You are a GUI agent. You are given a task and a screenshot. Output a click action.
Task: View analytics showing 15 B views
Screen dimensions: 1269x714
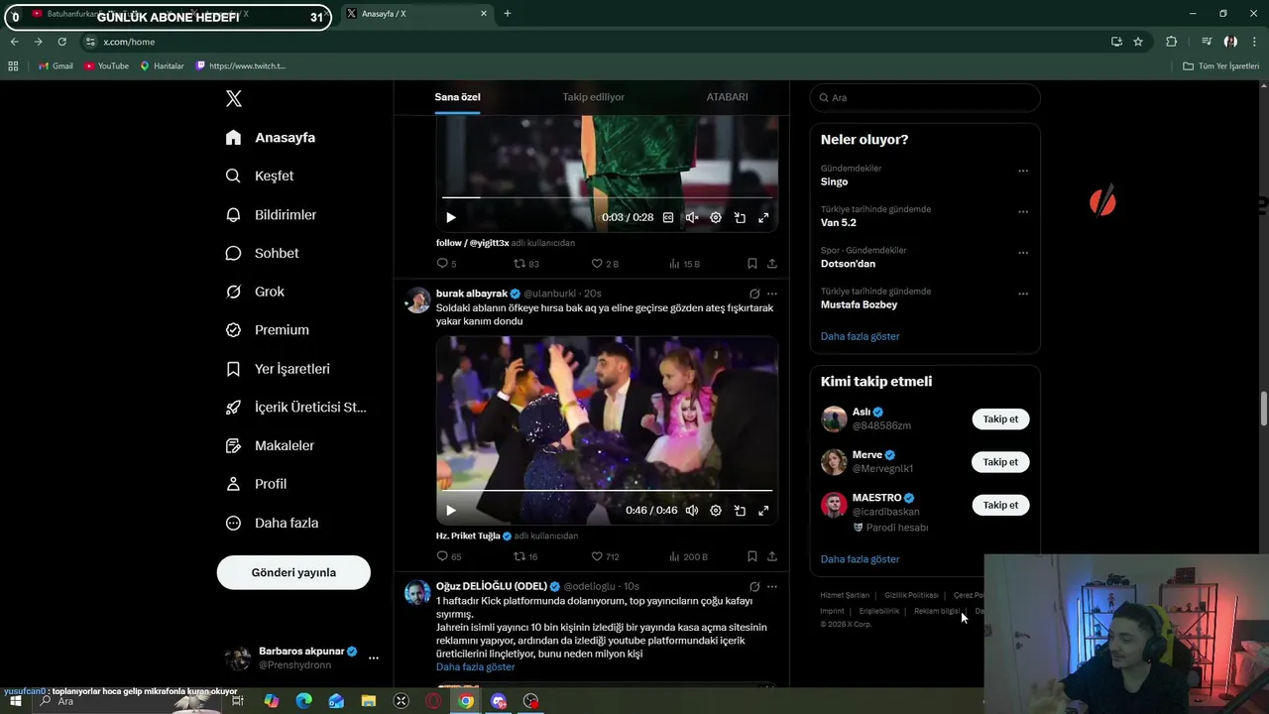(x=684, y=264)
